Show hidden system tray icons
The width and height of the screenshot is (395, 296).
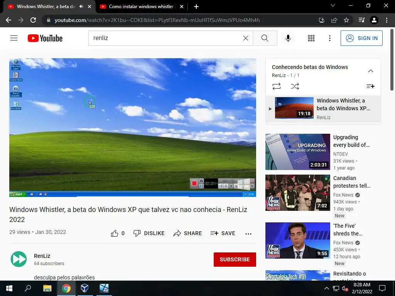[x=326, y=288]
